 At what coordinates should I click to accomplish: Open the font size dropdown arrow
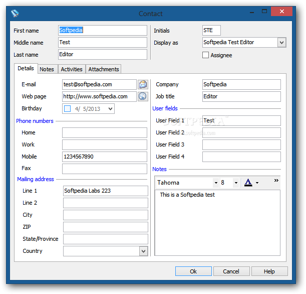tap(236, 183)
